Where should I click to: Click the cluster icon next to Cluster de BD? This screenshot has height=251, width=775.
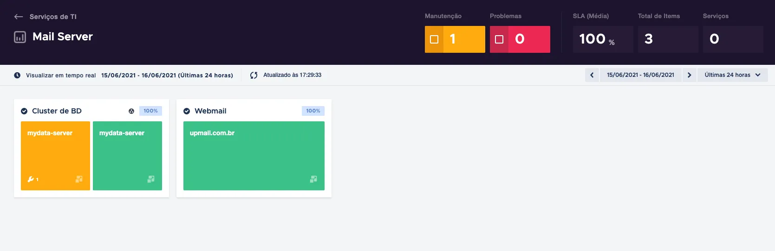pyautogui.click(x=131, y=111)
